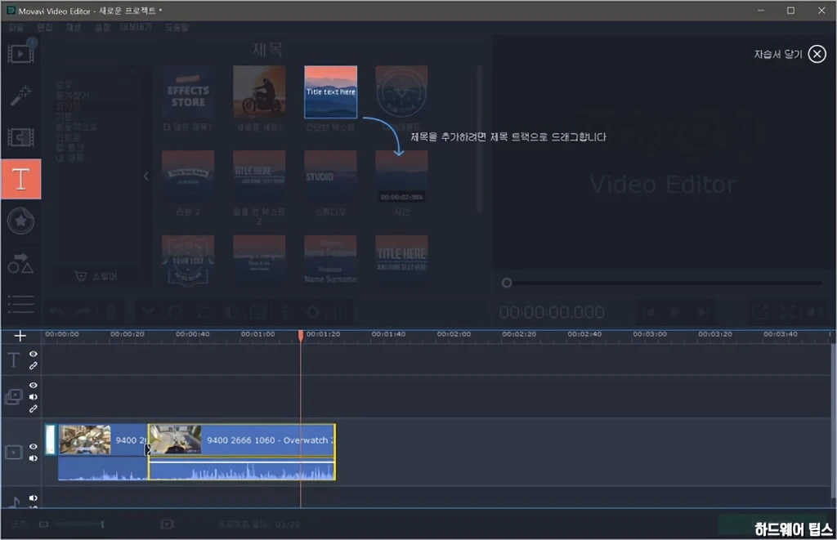Image resolution: width=837 pixels, height=540 pixels.
Task: Open the Callouts shapes tab
Action: click(x=20, y=262)
